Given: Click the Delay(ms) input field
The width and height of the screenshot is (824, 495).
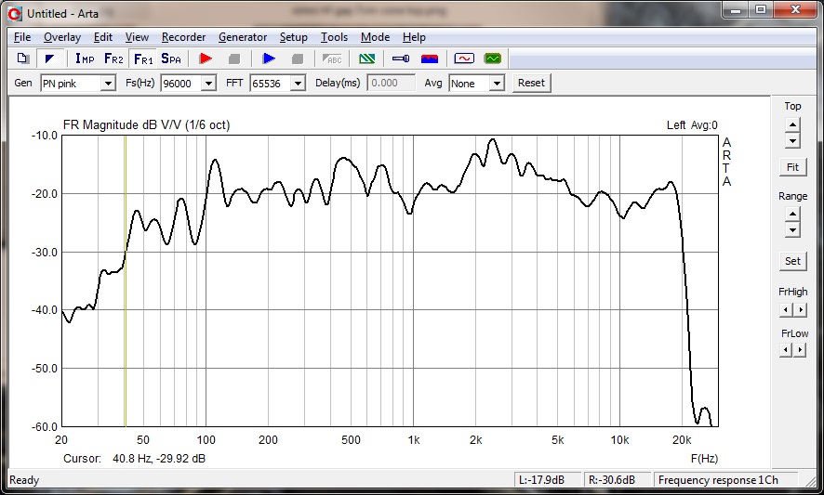Looking at the screenshot, I should 391,83.
